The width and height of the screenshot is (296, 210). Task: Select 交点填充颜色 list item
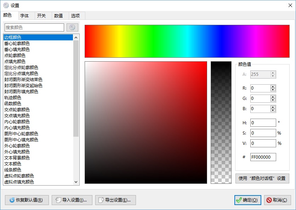pyautogui.click(x=38, y=116)
